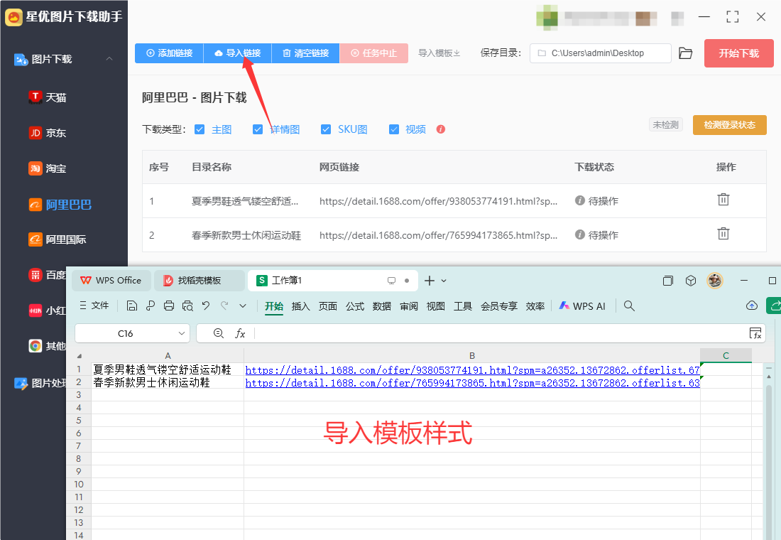The width and height of the screenshot is (781, 540).
Task: Toggle the 主图 checkbox
Action: click(x=200, y=129)
